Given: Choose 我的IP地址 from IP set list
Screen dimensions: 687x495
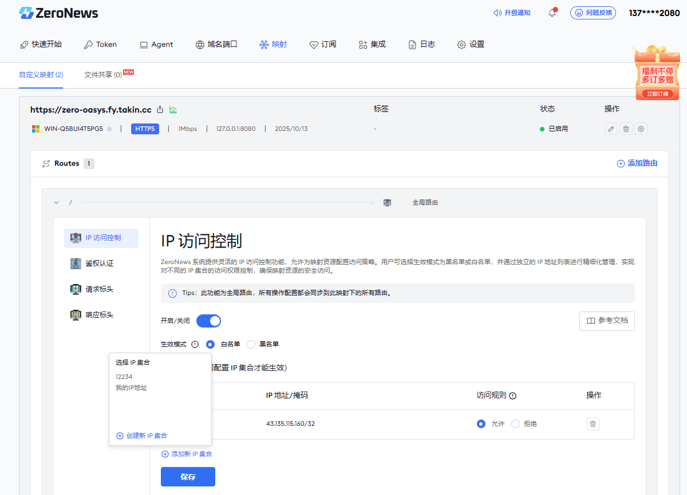Looking at the screenshot, I should pos(131,388).
